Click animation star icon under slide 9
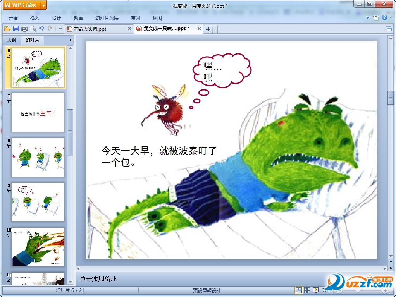 click(9, 191)
